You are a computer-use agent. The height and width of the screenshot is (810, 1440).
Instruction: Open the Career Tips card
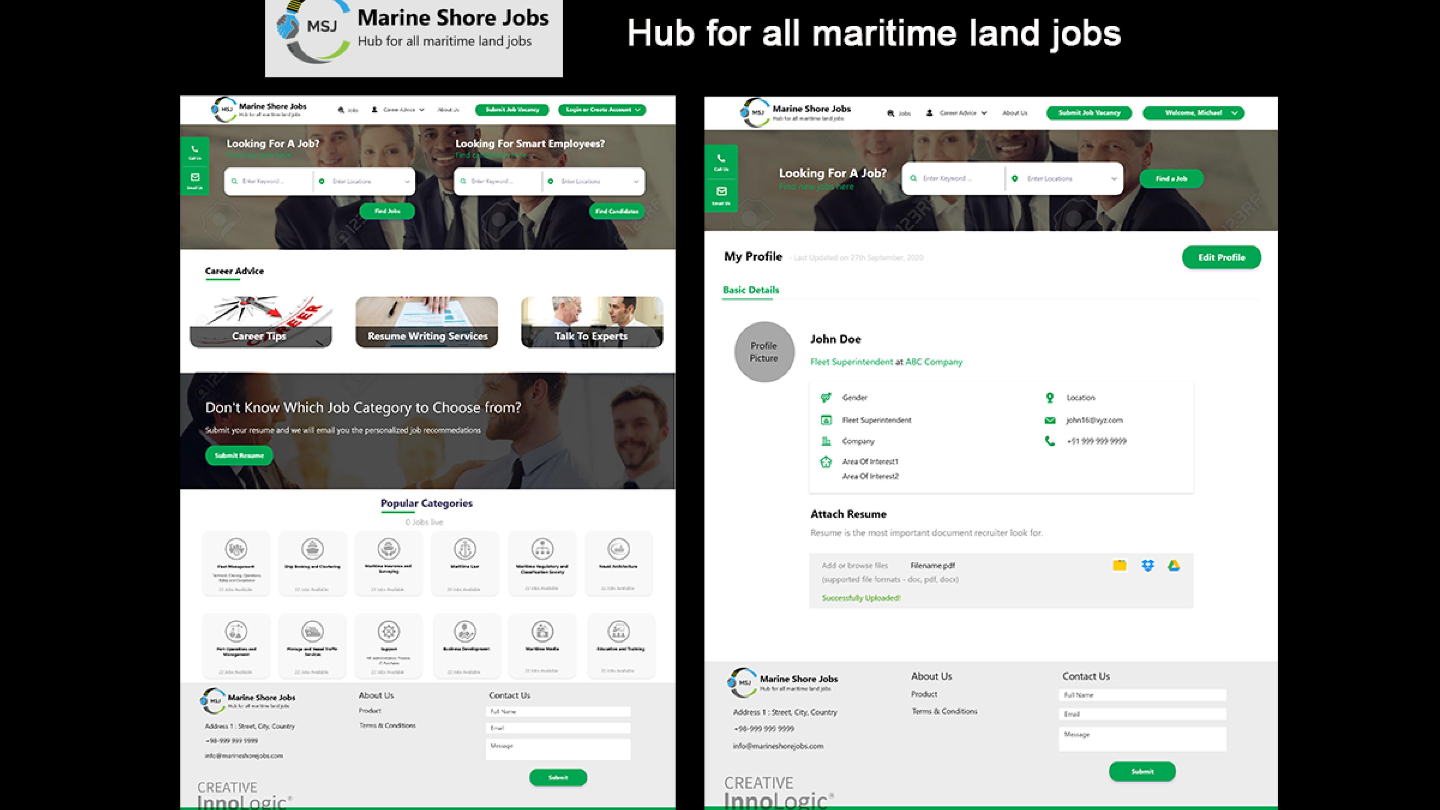(x=261, y=322)
